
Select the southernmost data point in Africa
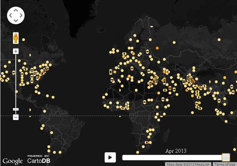coord(138,152)
